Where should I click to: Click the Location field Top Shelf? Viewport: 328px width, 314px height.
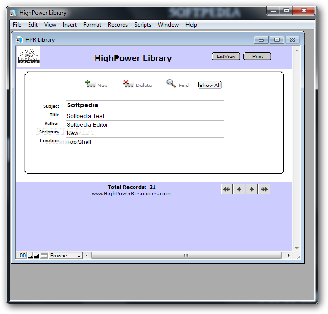[145, 142]
